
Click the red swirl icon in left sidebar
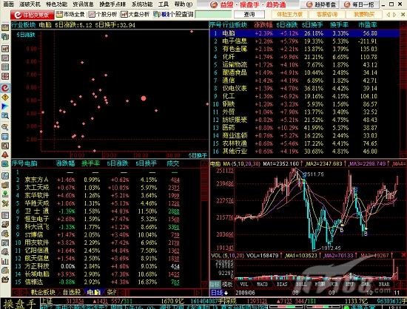(x=5, y=88)
